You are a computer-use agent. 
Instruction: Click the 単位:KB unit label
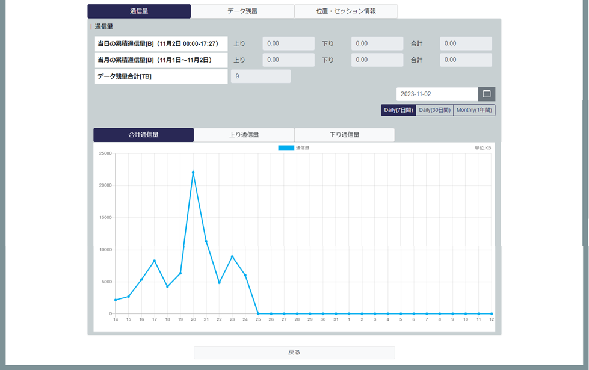(483, 148)
